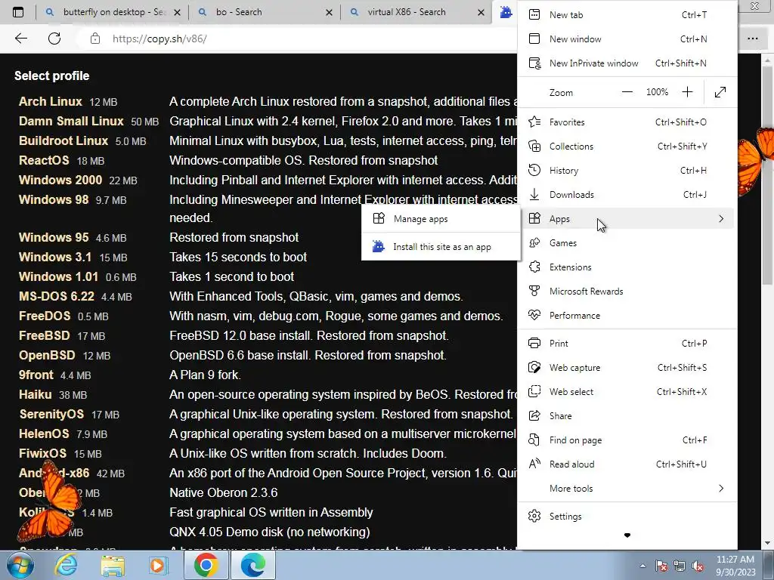
Task: Select the FreeBSD profile
Action: (45, 336)
